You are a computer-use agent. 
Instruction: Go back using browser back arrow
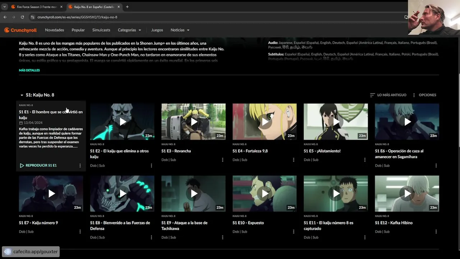click(5, 17)
